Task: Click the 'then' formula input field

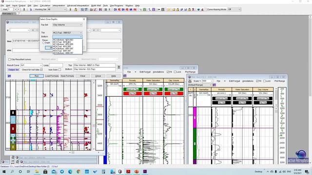Action: tap(67, 41)
